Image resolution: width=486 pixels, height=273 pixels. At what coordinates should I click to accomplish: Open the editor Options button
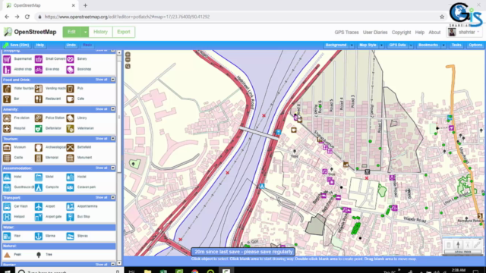[475, 45]
